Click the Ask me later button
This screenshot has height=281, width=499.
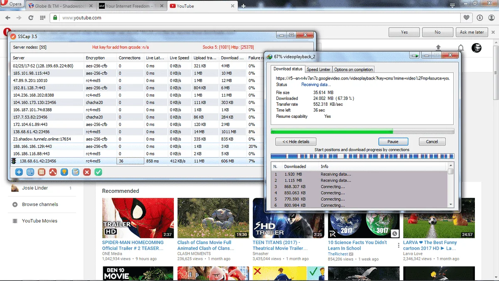472,32
